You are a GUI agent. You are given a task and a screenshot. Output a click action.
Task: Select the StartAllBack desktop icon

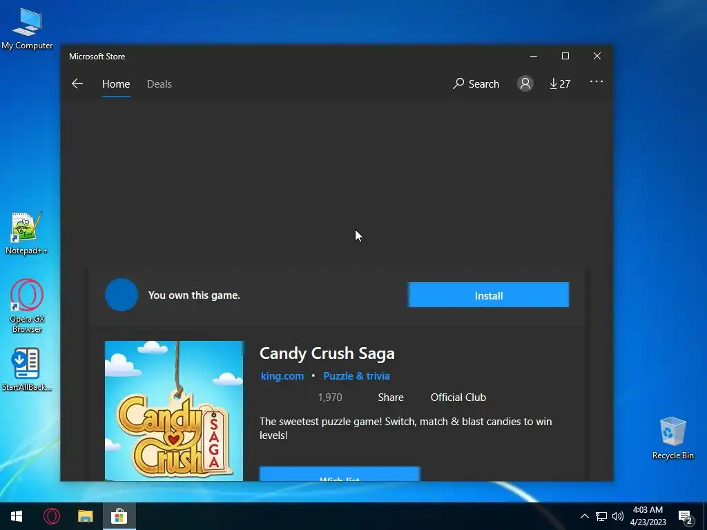click(27, 370)
